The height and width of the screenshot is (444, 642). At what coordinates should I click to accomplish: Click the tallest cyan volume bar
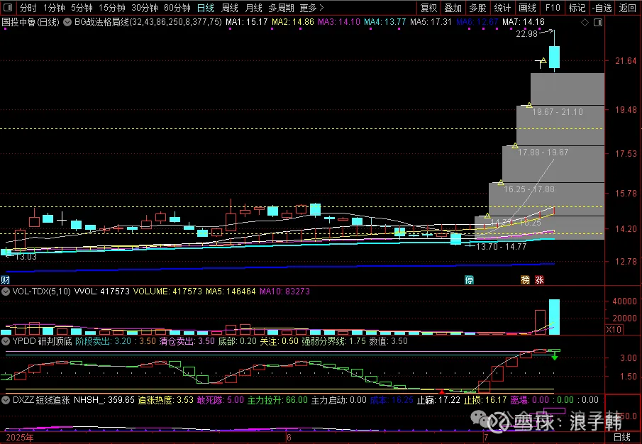coord(554,317)
